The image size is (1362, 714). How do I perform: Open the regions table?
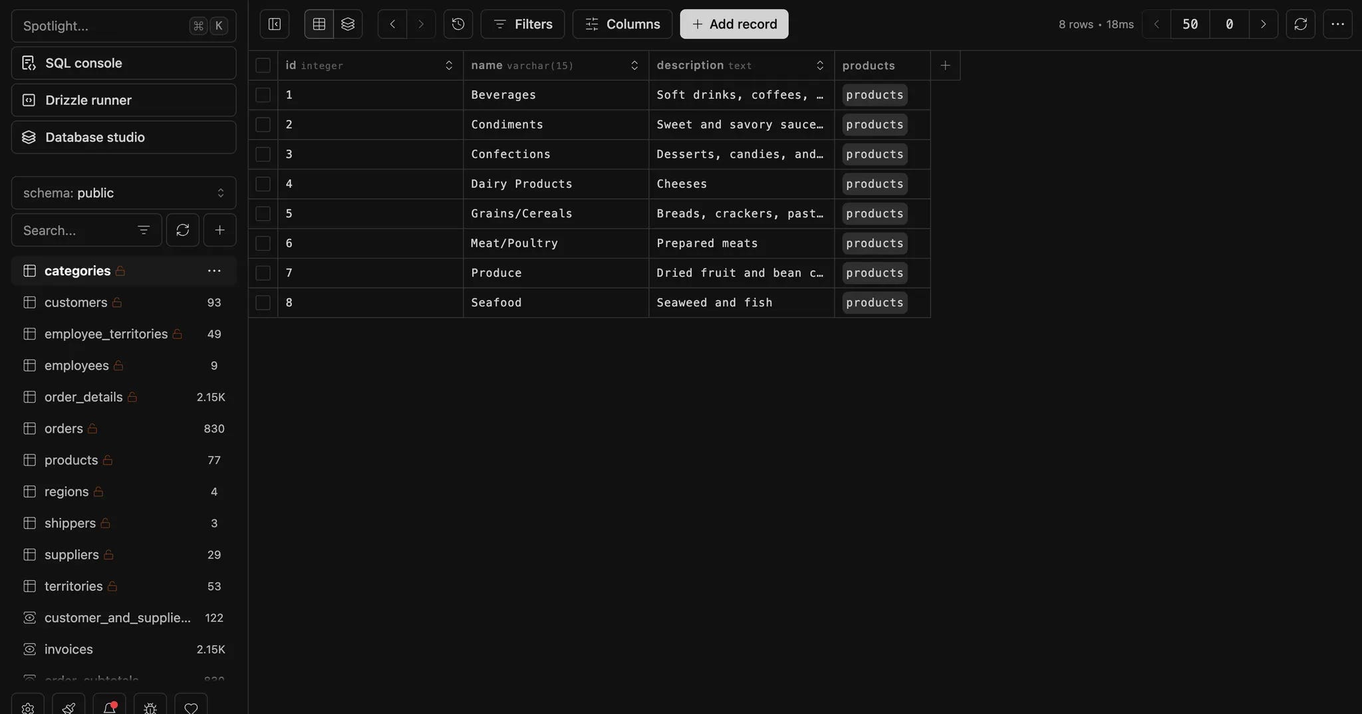point(124,492)
